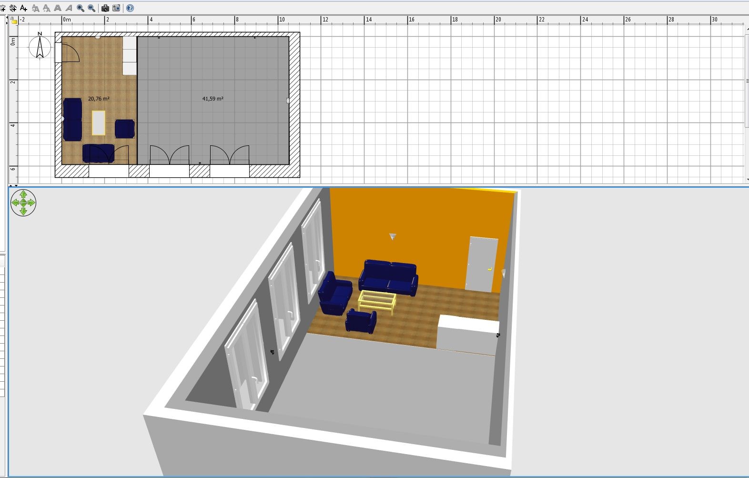This screenshot has width=749, height=478.
Task: Open Sweet Home 3D help
Action: coord(130,8)
